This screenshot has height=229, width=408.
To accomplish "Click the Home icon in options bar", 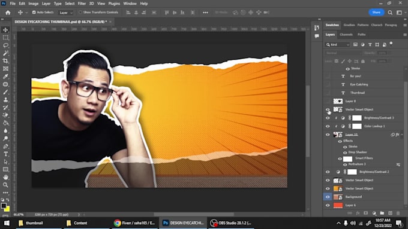I will pyautogui.click(x=8, y=13).
